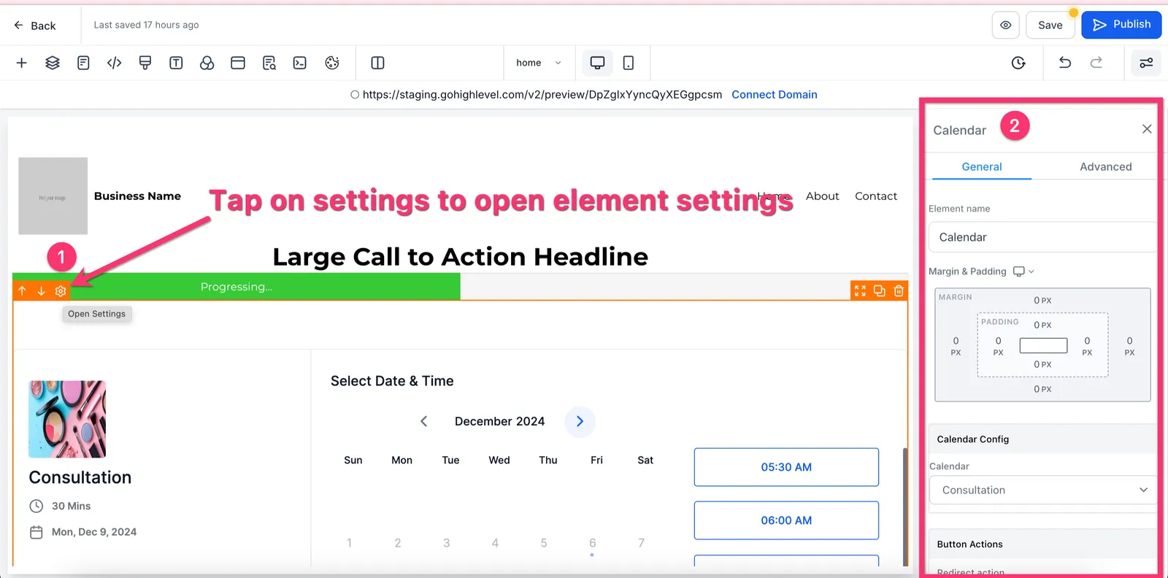Click the December 2024 month label
The height and width of the screenshot is (578, 1168).
499,422
